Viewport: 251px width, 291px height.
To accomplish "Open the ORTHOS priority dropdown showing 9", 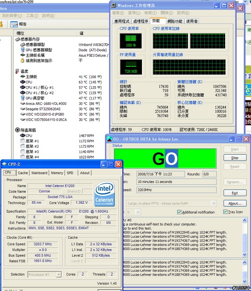I will click(x=138, y=212).
